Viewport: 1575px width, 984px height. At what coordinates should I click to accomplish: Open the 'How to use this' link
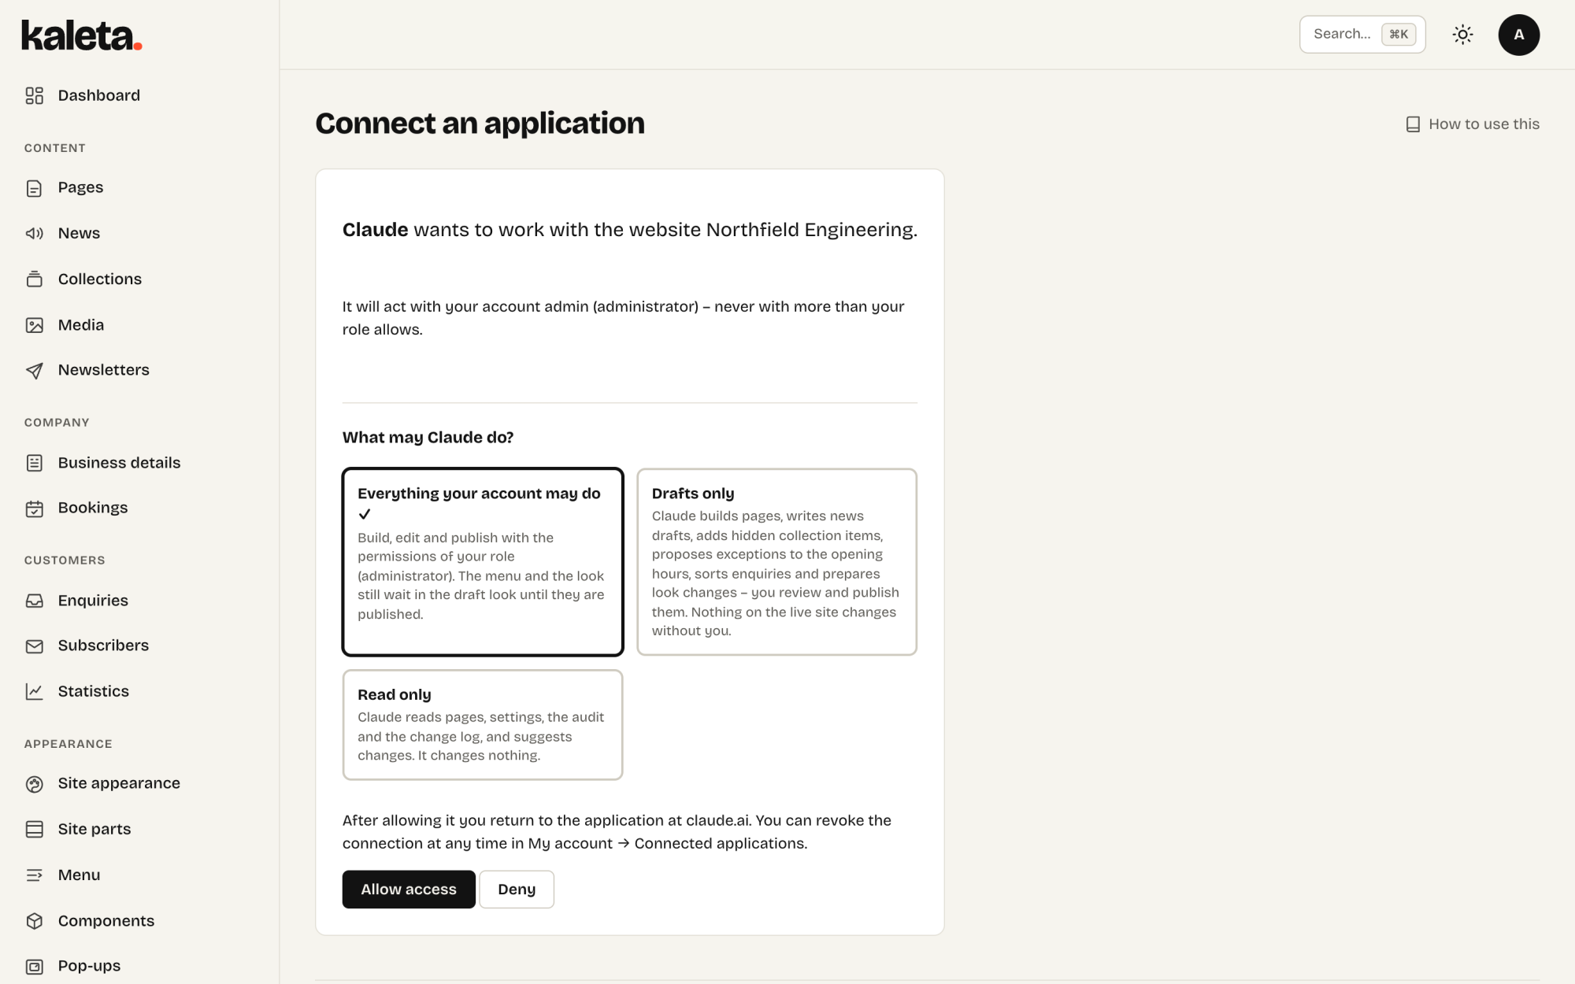click(1472, 124)
